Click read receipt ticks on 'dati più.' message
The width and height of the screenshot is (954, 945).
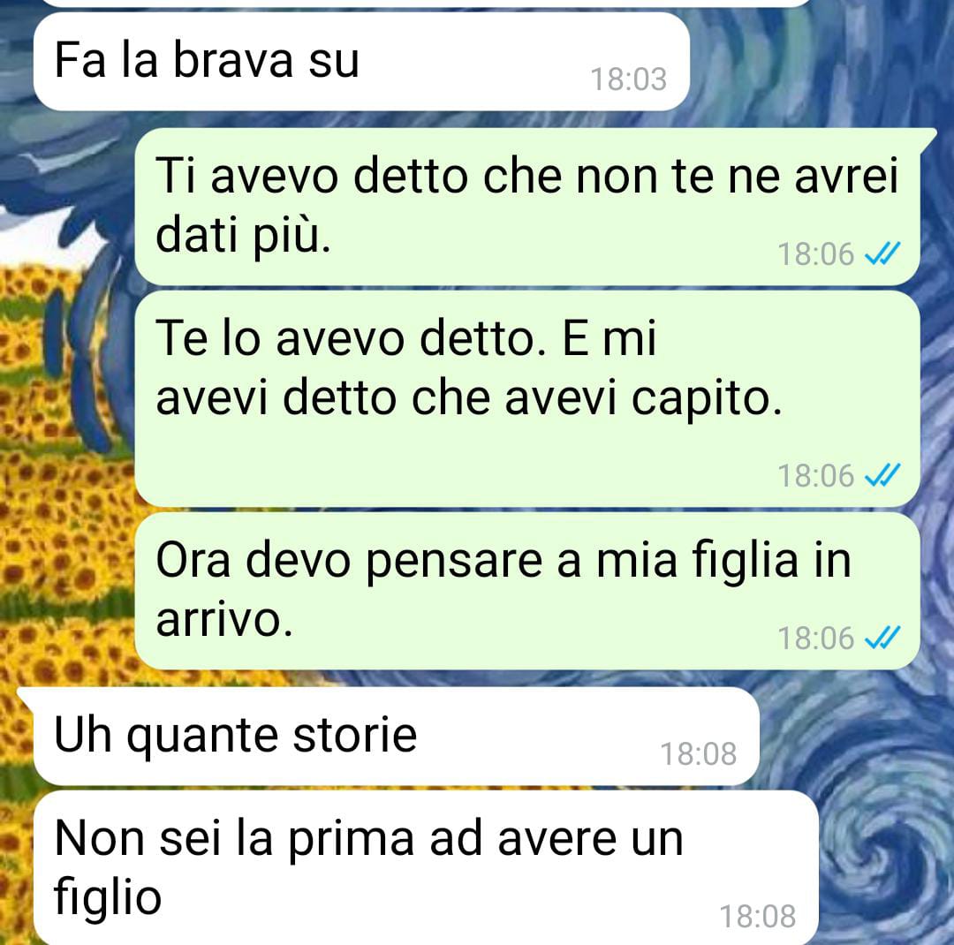click(x=882, y=253)
